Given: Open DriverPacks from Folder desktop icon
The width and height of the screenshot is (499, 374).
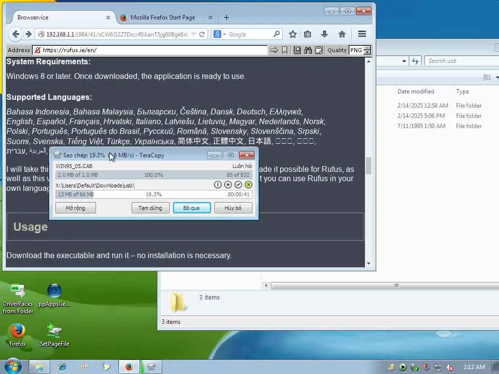Looking at the screenshot, I should tap(18, 299).
